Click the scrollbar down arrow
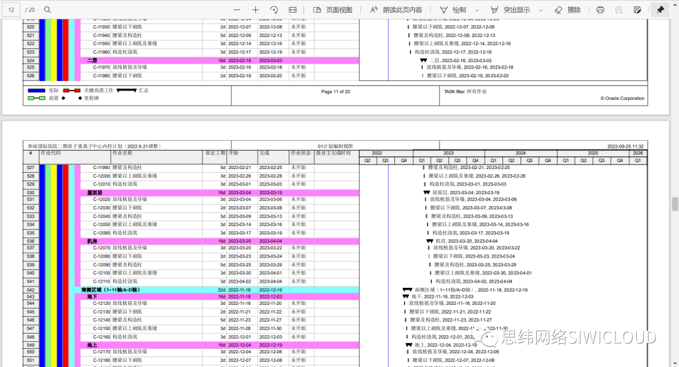679x367 pixels. click(675, 363)
